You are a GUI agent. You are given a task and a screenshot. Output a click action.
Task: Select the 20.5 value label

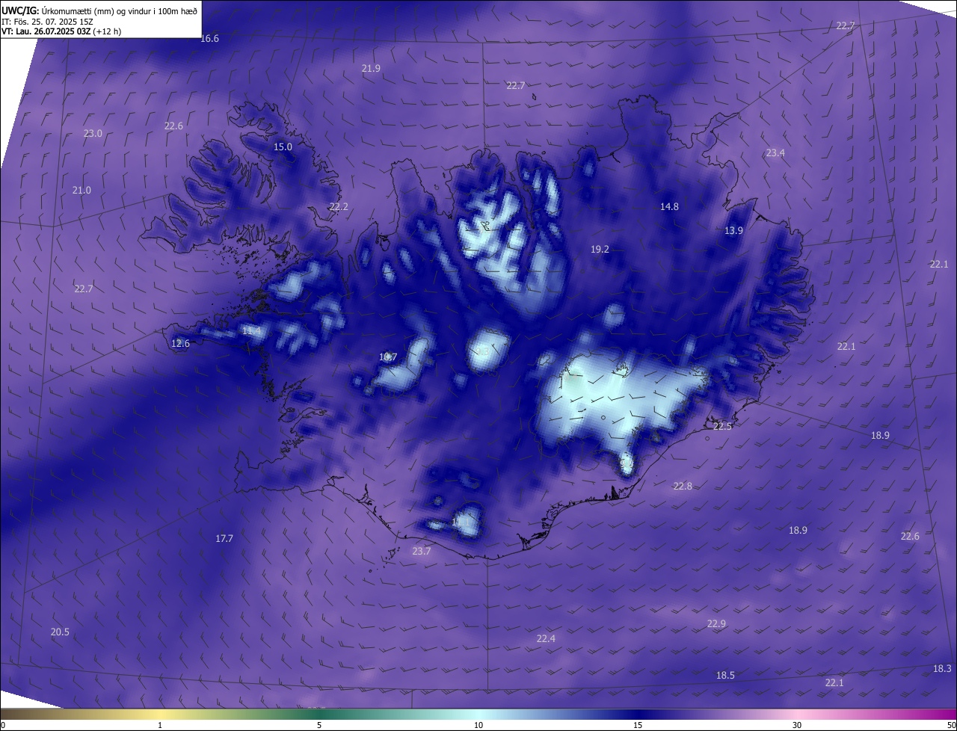coord(60,632)
